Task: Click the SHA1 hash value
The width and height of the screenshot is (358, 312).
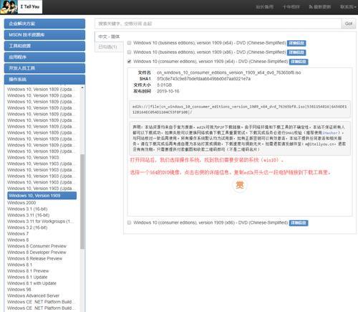Action: point(203,79)
